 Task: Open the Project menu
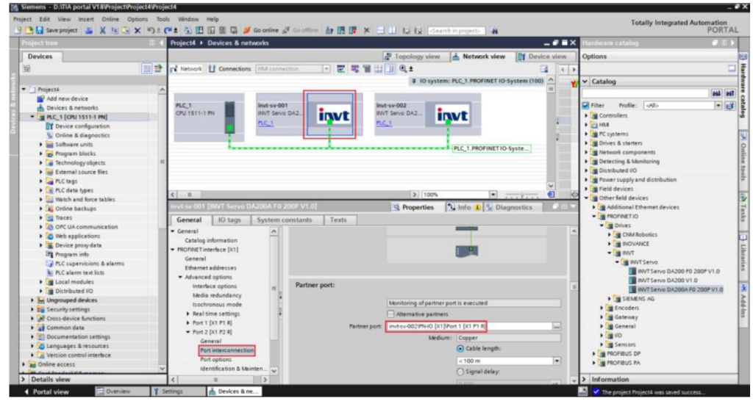pos(22,19)
